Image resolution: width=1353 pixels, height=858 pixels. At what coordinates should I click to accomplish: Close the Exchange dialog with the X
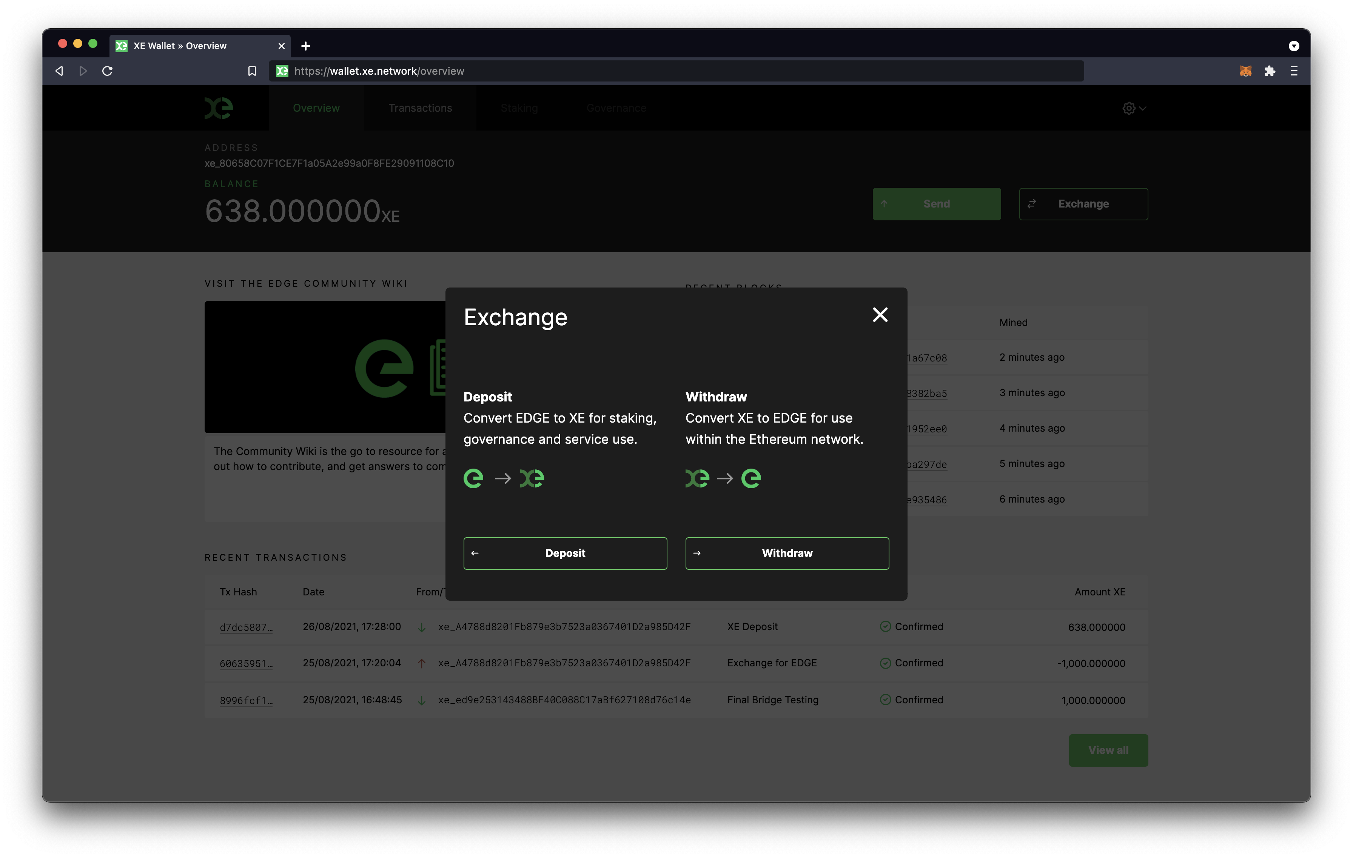[880, 315]
